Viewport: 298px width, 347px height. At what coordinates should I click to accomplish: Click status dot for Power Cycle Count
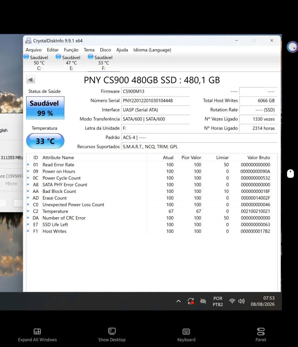(x=28, y=178)
